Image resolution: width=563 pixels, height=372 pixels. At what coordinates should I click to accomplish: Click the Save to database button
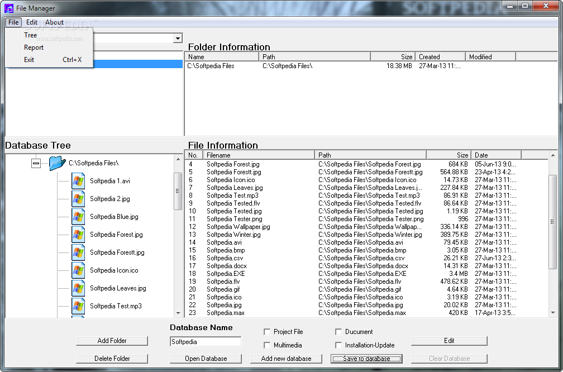pyautogui.click(x=366, y=359)
